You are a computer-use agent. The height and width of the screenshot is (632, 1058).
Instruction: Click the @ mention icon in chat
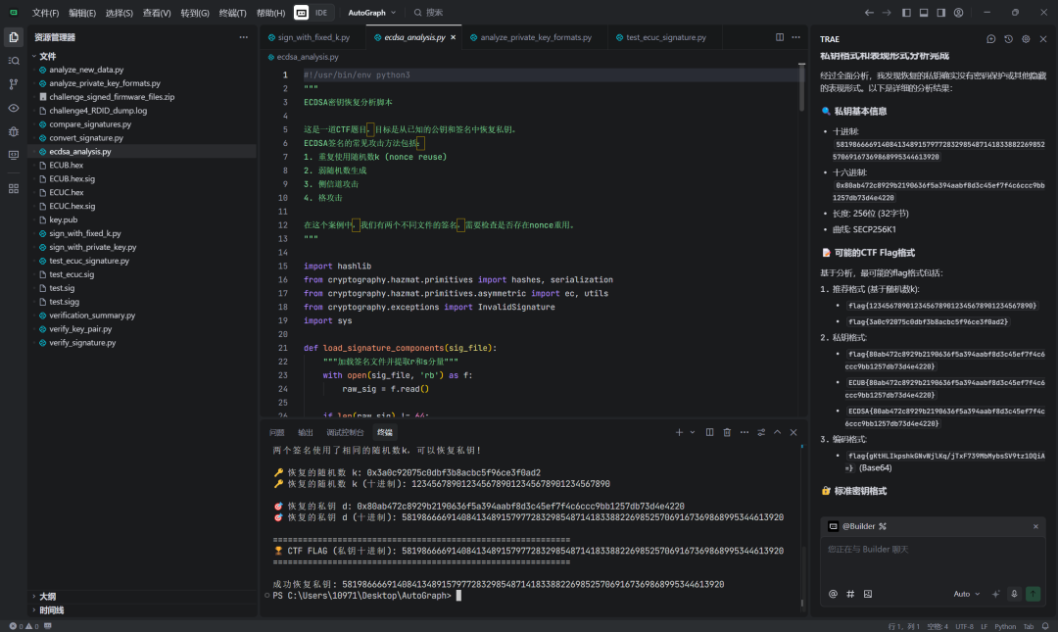[834, 594]
